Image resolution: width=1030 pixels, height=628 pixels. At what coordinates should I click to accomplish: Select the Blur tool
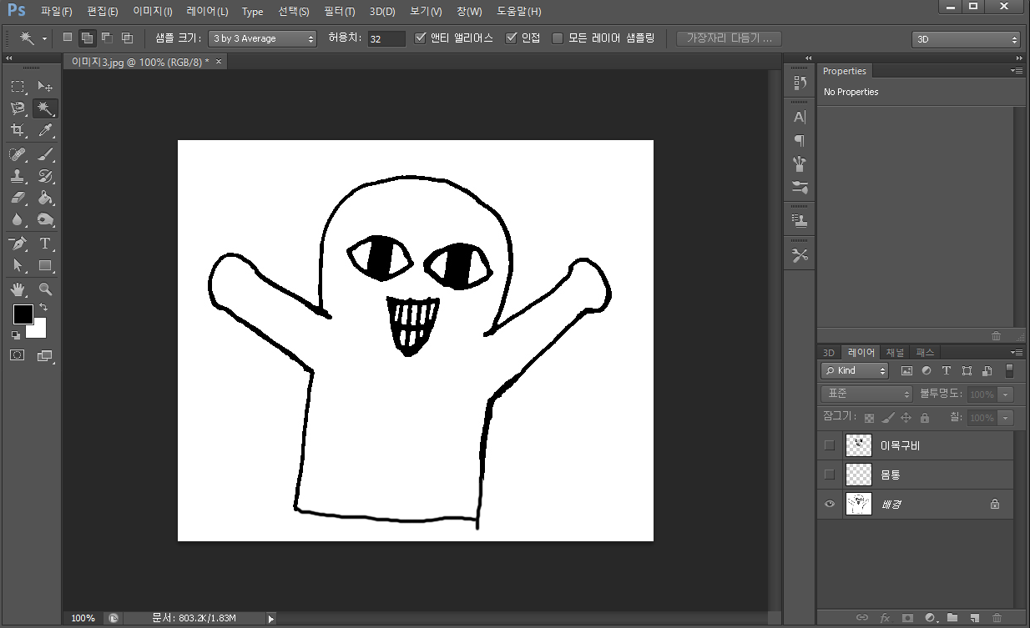point(18,219)
